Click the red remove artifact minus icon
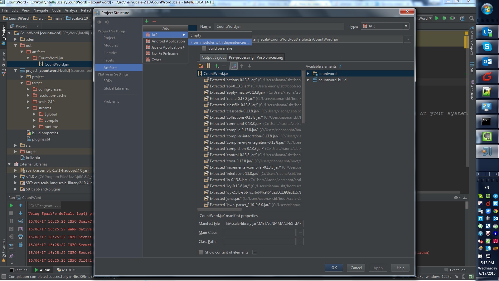The image size is (499, 281). coord(154,21)
